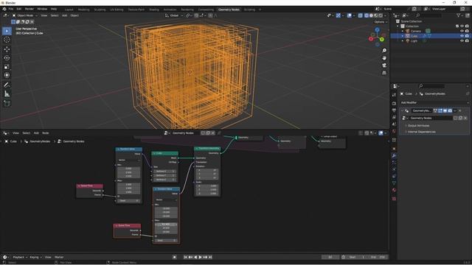The image size is (472, 265).
Task: Open the Texture properties tab icon
Action: pyautogui.click(x=394, y=199)
